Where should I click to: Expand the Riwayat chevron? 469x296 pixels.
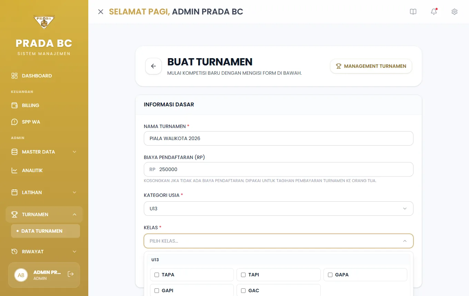point(74,252)
